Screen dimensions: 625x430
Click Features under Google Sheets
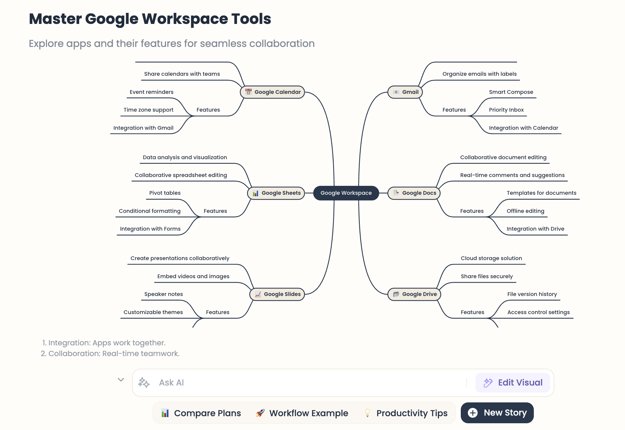tap(215, 211)
